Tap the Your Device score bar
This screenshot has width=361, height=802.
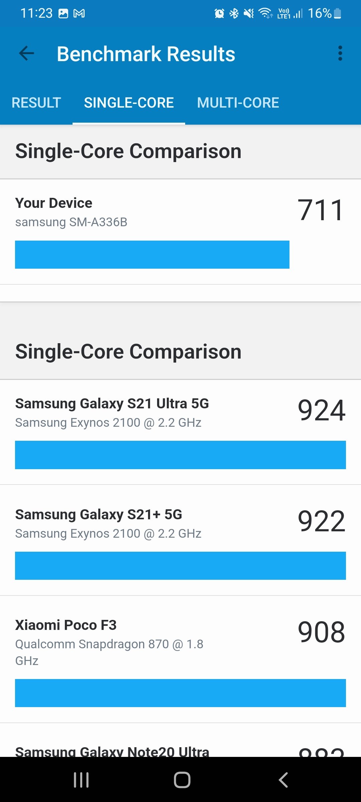tap(152, 254)
